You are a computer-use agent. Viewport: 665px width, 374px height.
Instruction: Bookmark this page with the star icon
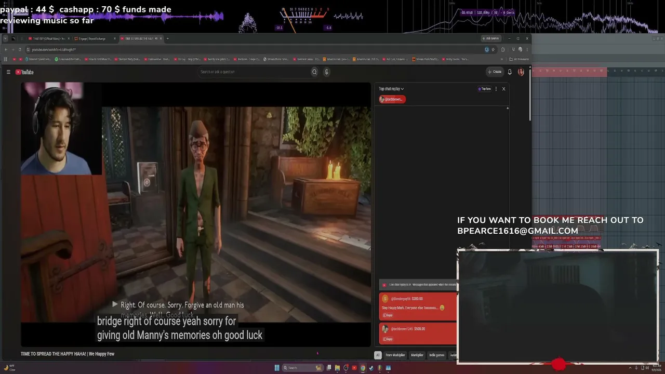point(493,49)
